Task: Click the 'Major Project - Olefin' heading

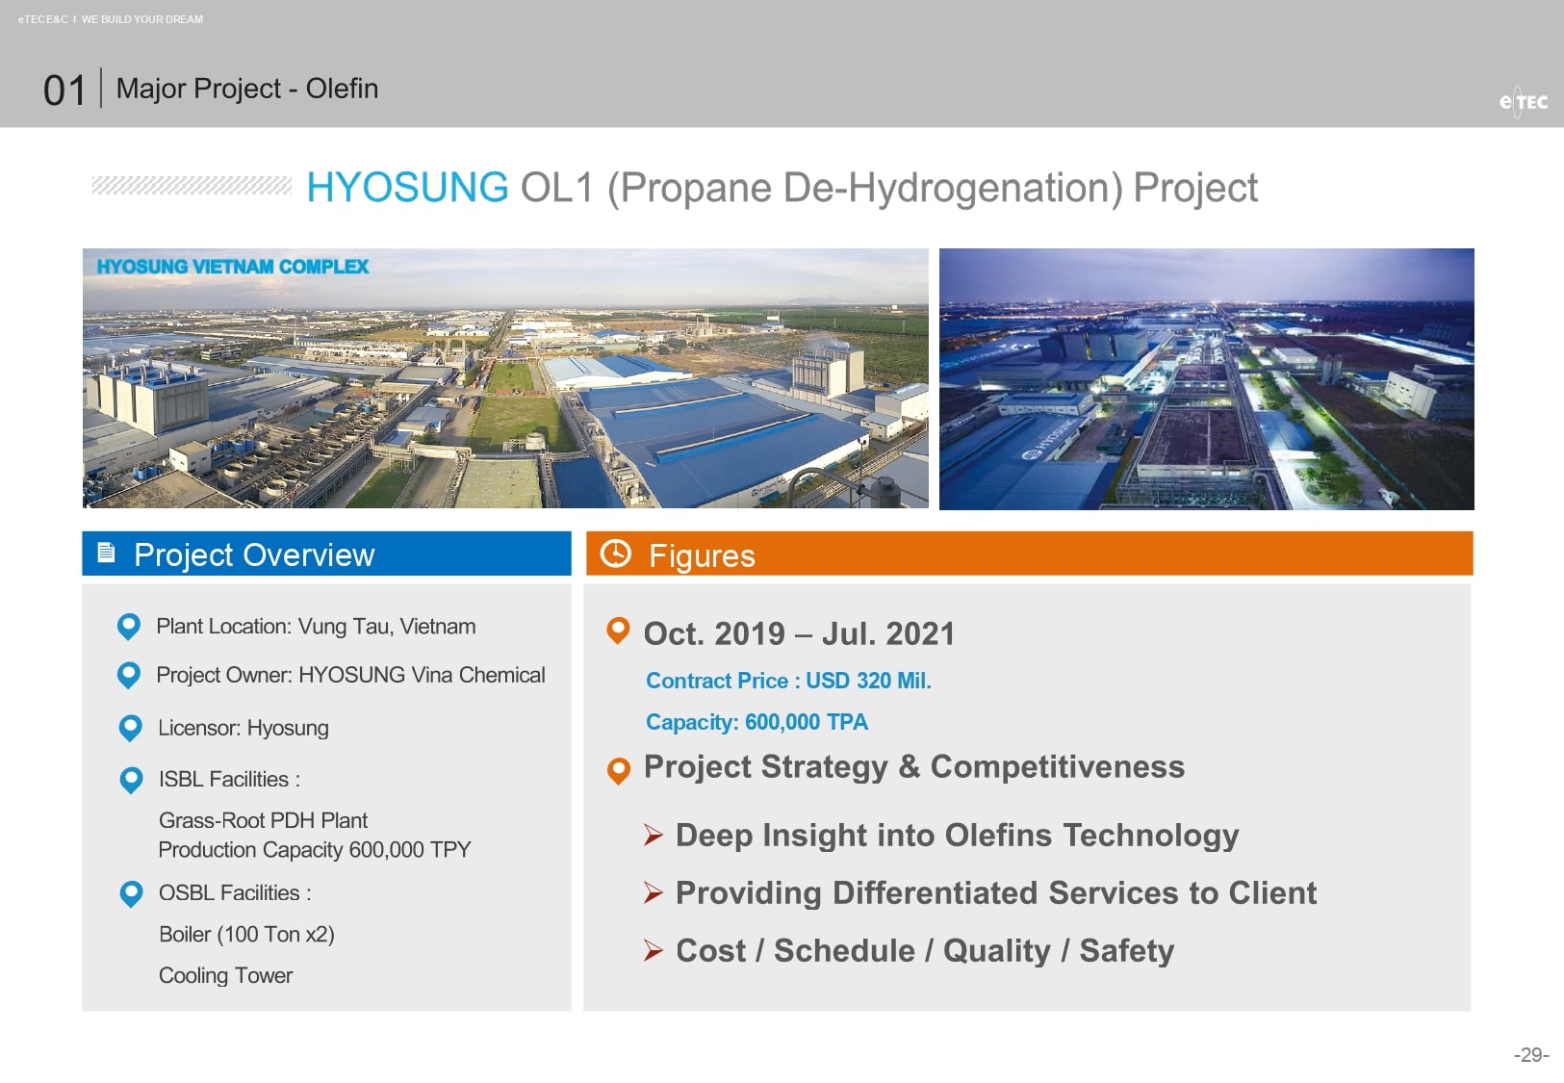Action: click(247, 89)
